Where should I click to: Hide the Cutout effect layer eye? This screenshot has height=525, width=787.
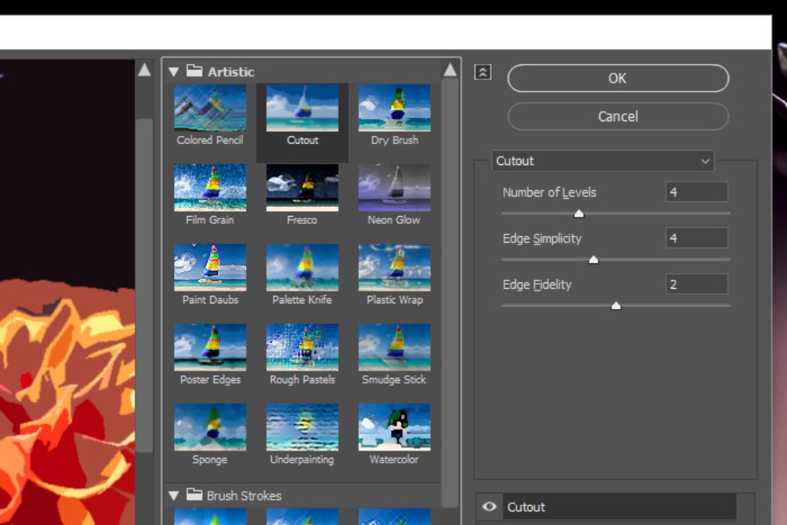coord(489,507)
